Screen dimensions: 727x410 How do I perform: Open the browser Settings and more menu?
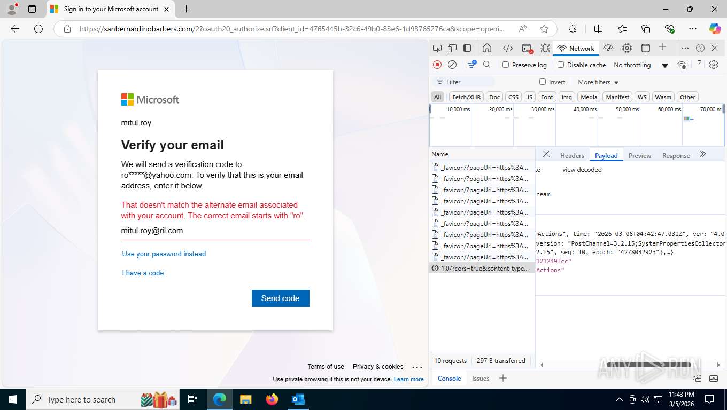[693, 29]
